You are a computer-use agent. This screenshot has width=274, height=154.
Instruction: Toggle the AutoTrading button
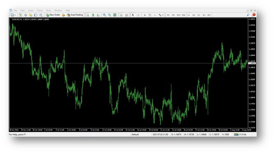pos(75,15)
